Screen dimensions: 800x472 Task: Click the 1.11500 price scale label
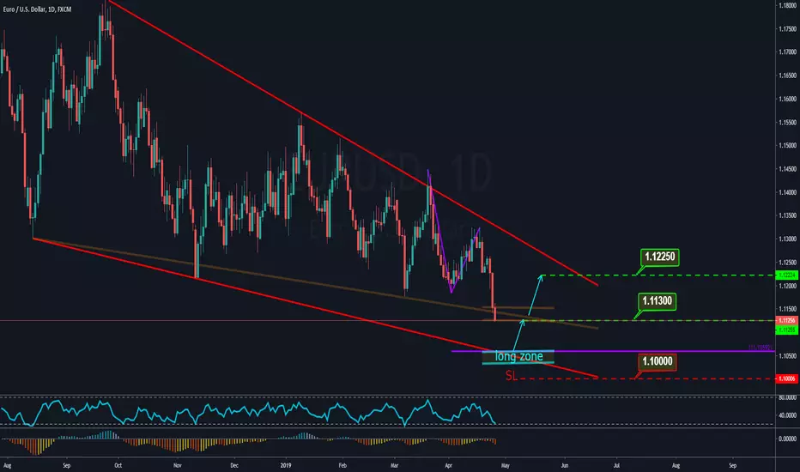point(787,309)
